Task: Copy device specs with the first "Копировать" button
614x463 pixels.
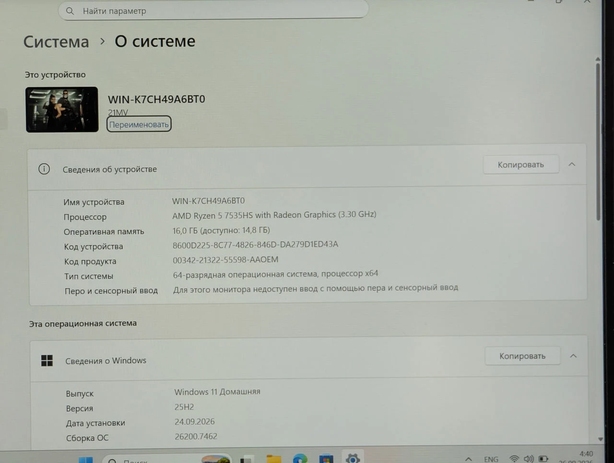Action: click(520, 165)
